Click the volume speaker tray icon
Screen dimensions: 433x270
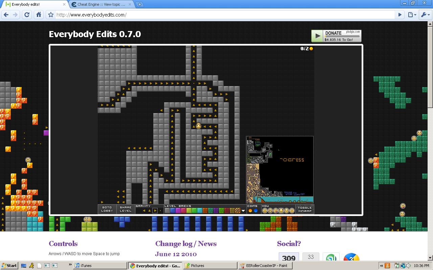pyautogui.click(x=408, y=266)
